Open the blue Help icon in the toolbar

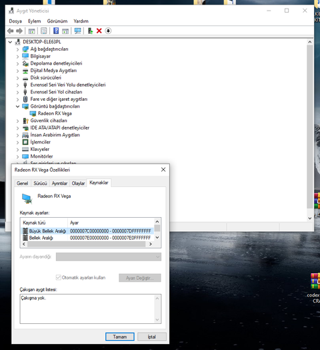(x=56, y=31)
